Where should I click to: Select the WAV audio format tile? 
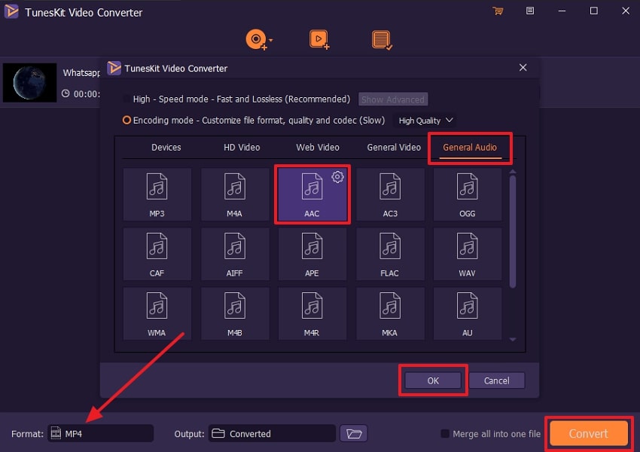coord(468,254)
